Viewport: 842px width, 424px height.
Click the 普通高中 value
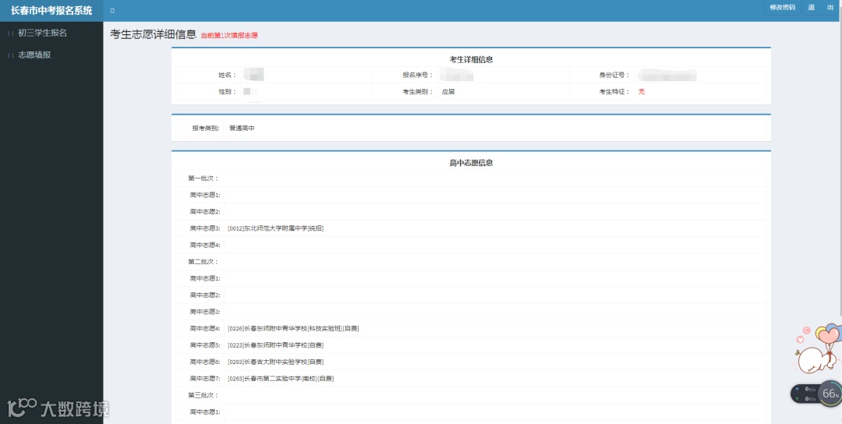(x=242, y=129)
